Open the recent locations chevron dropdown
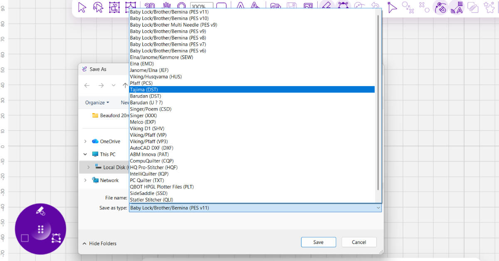 tap(113, 85)
